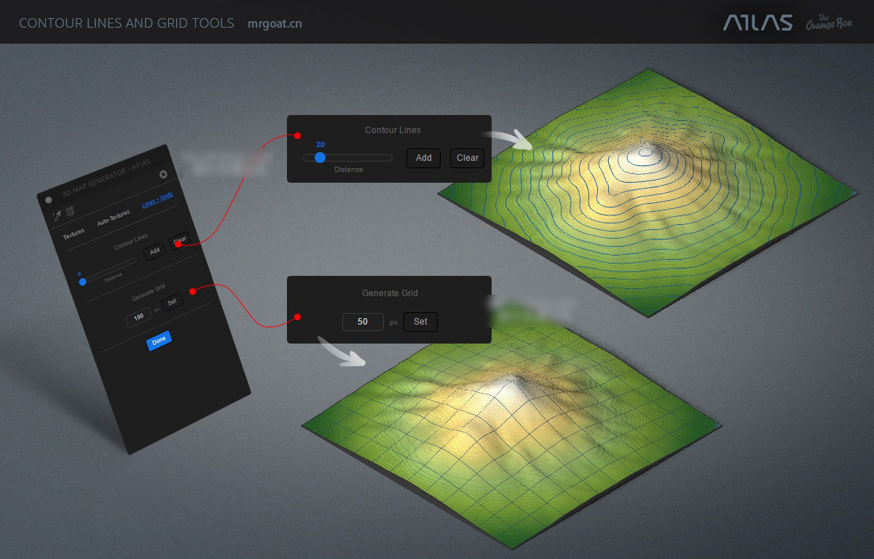Viewport: 874px width, 559px height.
Task: Click Clear in the Contour Lines callout
Action: coord(468,158)
